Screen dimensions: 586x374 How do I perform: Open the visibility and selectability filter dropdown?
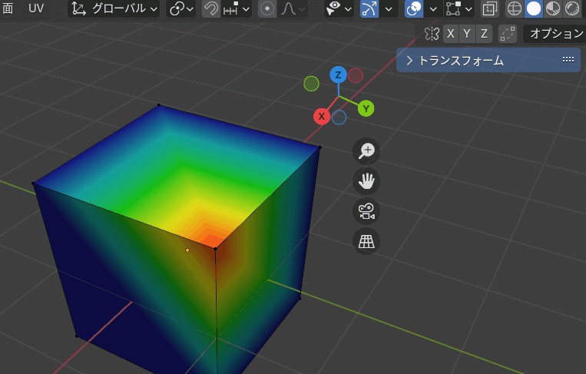point(338,8)
